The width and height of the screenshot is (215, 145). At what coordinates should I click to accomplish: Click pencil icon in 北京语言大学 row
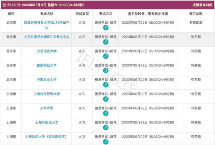pos(106,56)
